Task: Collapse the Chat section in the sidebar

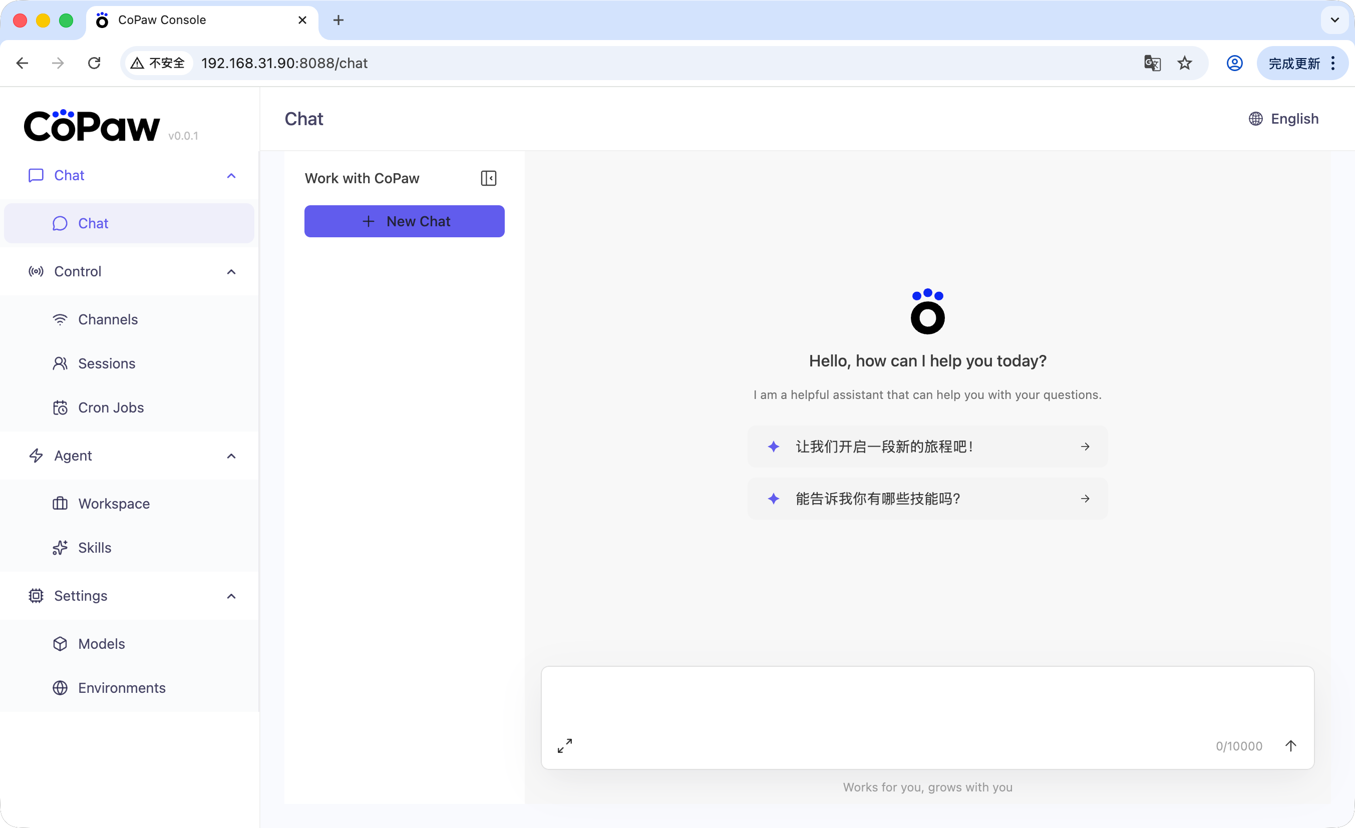Action: (231, 175)
